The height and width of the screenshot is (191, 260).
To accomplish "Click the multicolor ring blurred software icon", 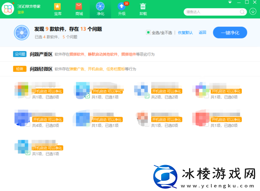I will [201, 89].
